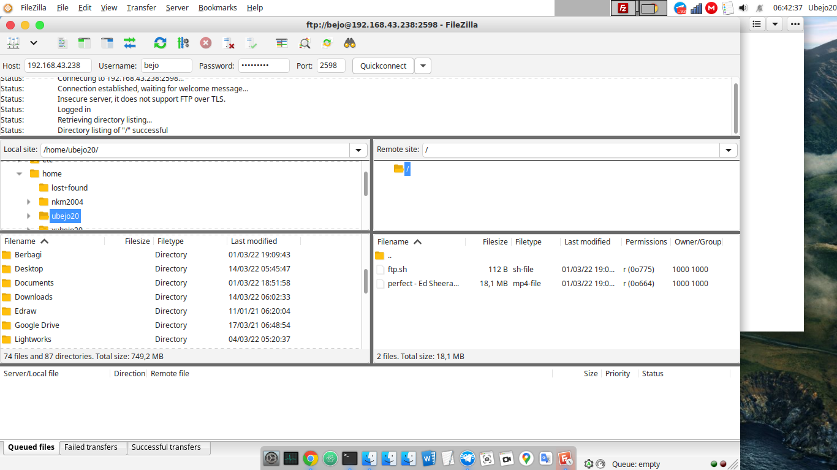
Task: Click the Port input field
Action: [x=331, y=66]
